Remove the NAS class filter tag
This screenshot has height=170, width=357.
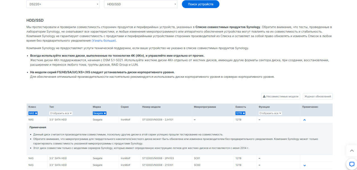click(36, 113)
